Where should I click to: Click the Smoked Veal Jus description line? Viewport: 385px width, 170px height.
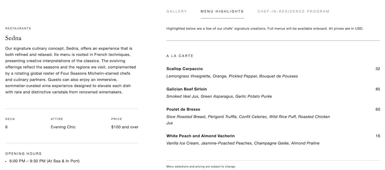tap(219, 96)
